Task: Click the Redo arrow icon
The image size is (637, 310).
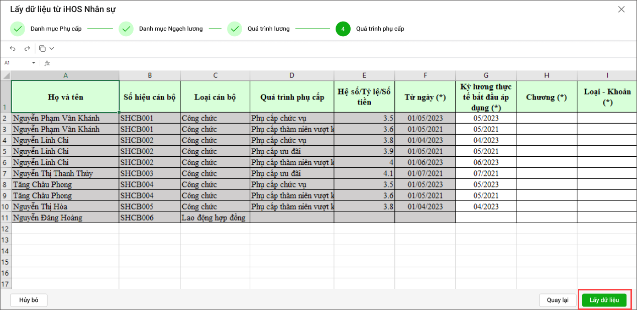Action: click(27, 49)
